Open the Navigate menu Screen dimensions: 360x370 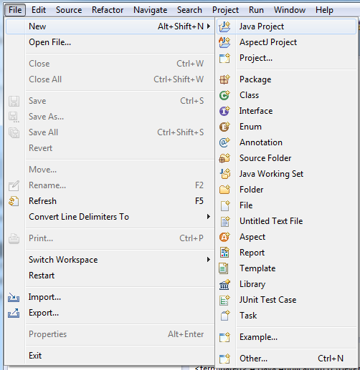tap(151, 10)
